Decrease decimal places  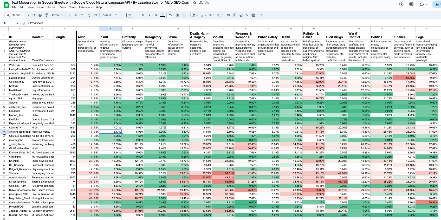coord(82,15)
